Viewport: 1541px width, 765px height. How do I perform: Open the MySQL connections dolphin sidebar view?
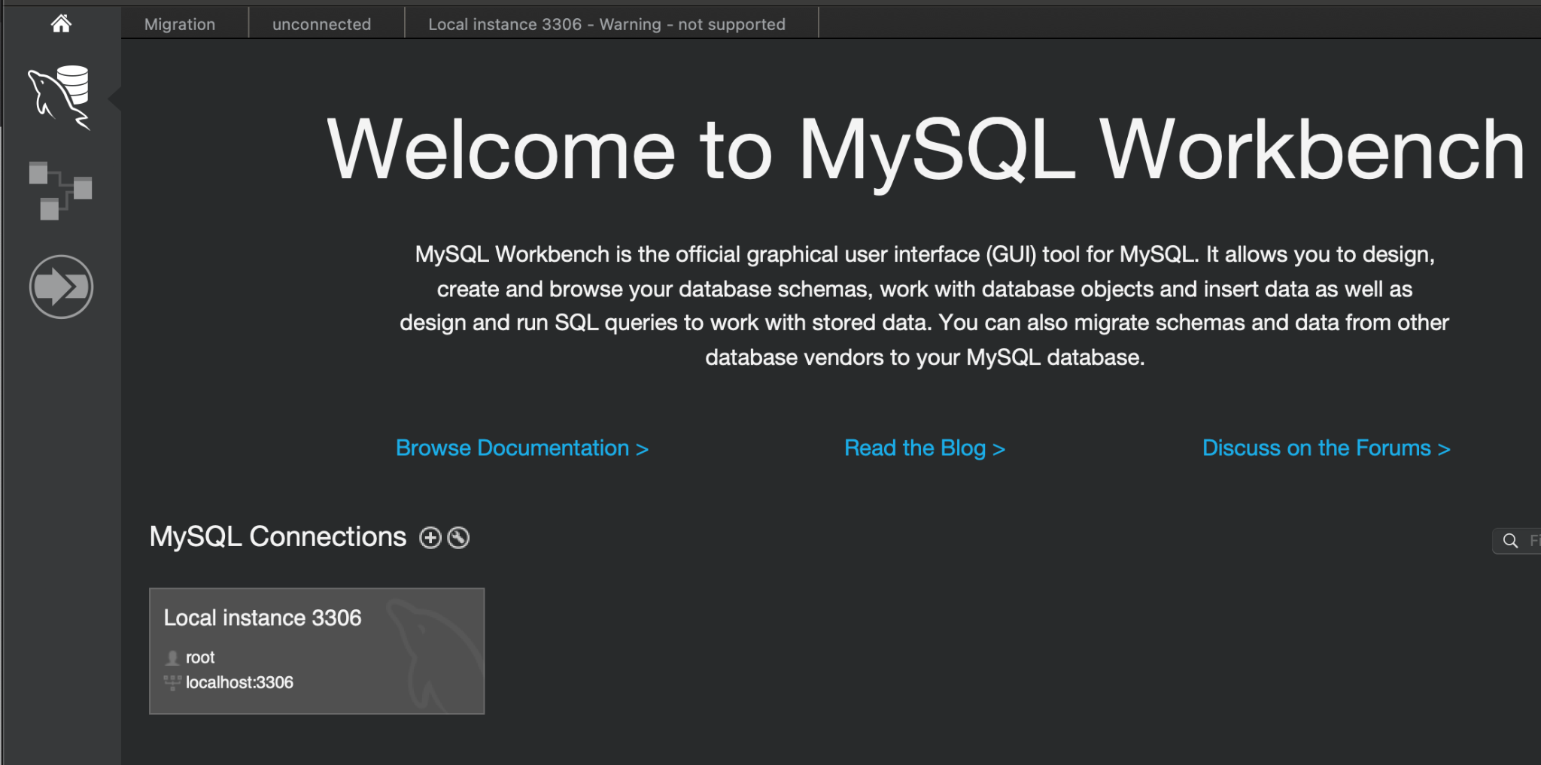pos(60,97)
